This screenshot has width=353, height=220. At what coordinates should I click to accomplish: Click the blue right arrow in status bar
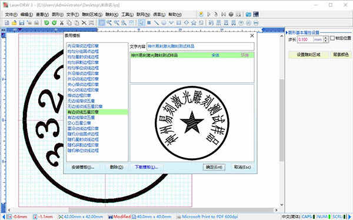(x=350, y=217)
